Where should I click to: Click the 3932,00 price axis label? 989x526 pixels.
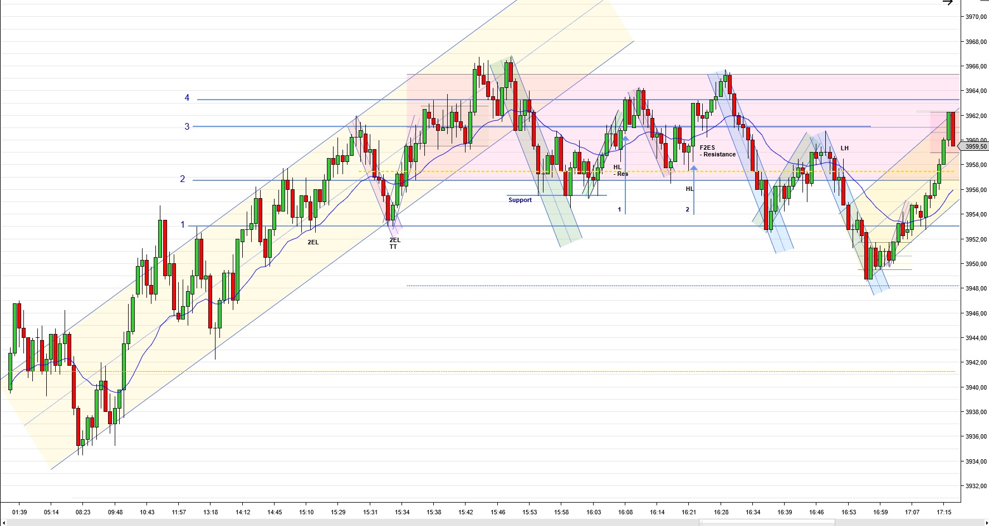click(976, 486)
